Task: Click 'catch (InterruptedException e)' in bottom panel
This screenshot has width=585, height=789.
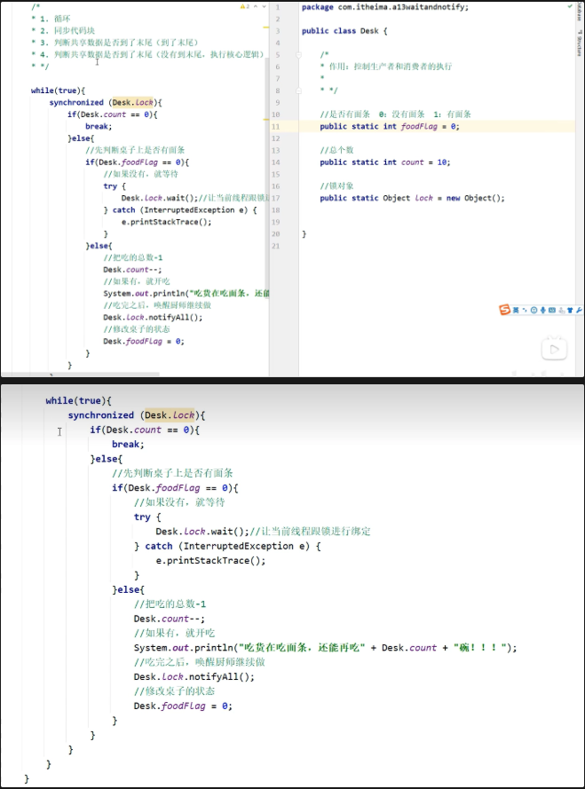Action: coord(227,546)
